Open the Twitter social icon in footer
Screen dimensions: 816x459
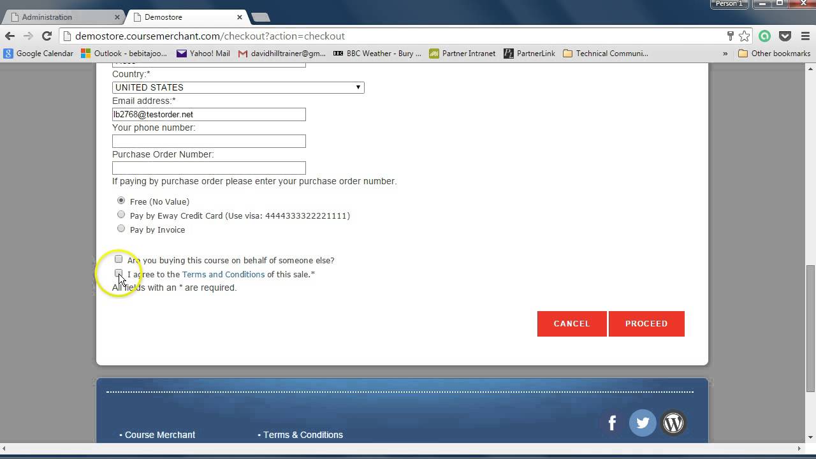[643, 423]
